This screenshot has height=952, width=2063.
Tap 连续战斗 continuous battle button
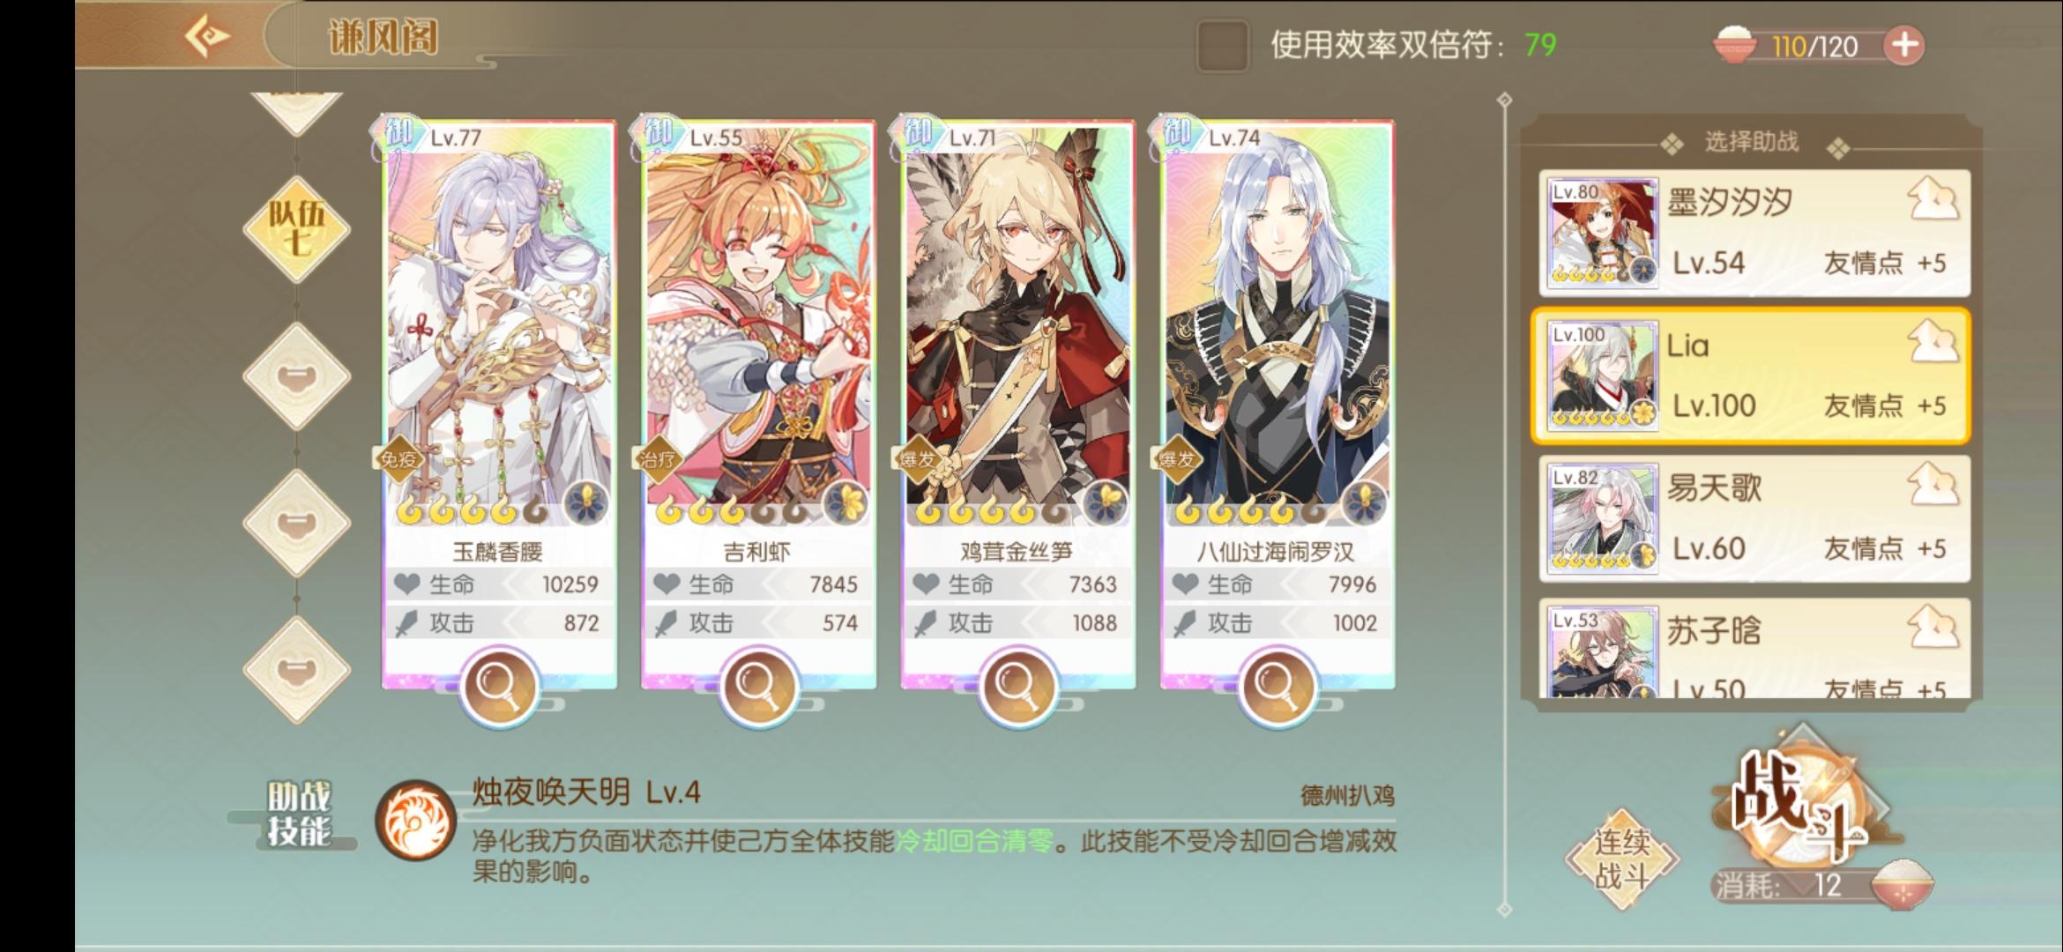[x=1622, y=859]
